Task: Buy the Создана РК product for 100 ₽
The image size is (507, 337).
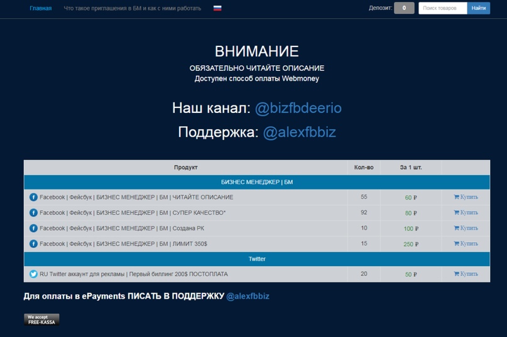Action: 466,228
